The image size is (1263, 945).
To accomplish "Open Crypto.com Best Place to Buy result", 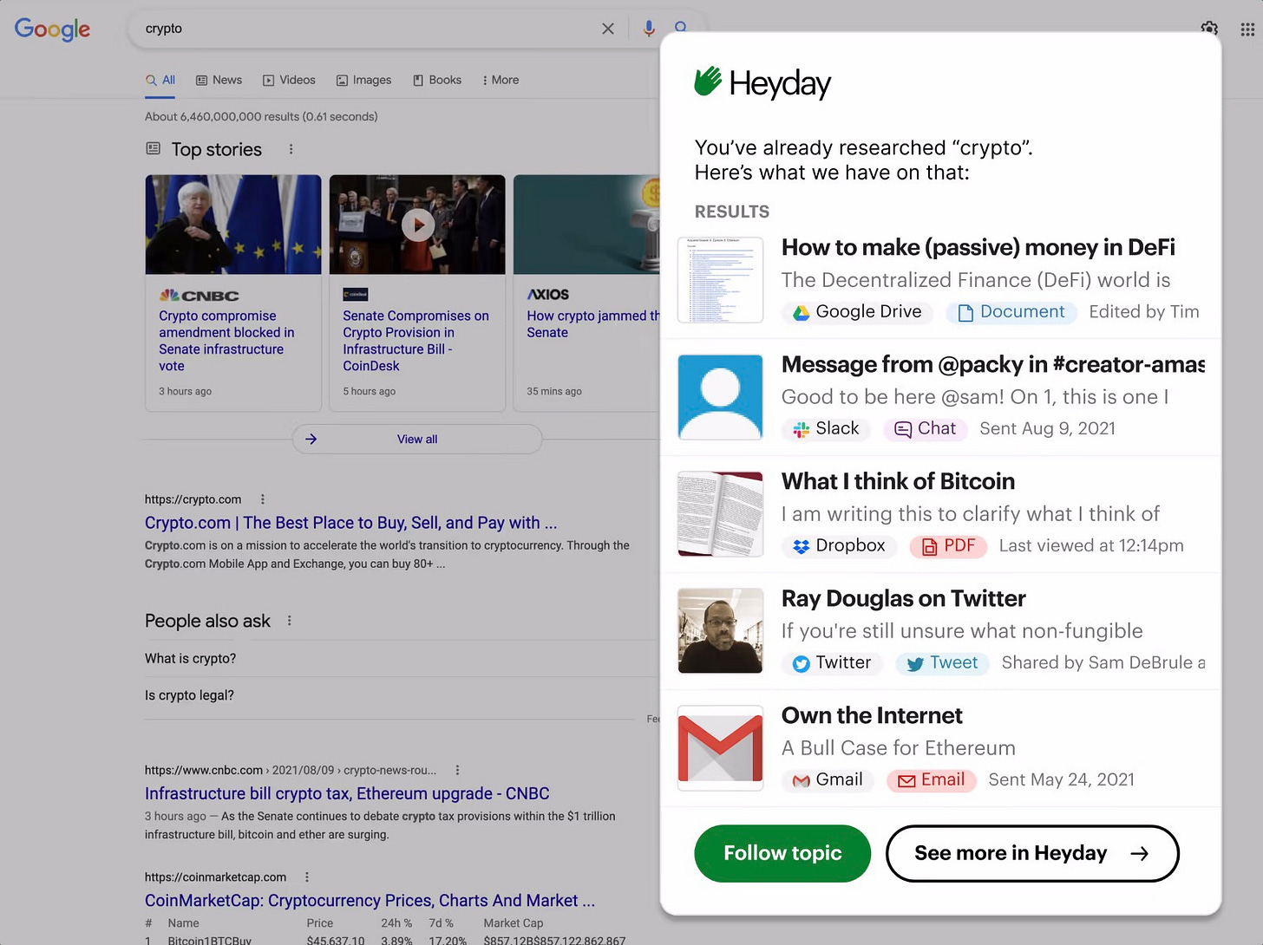I will (350, 523).
